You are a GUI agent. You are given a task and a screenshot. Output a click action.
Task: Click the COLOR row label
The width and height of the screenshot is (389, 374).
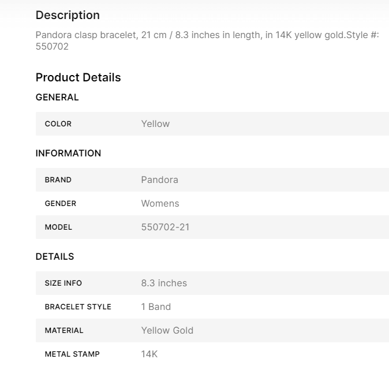58,124
